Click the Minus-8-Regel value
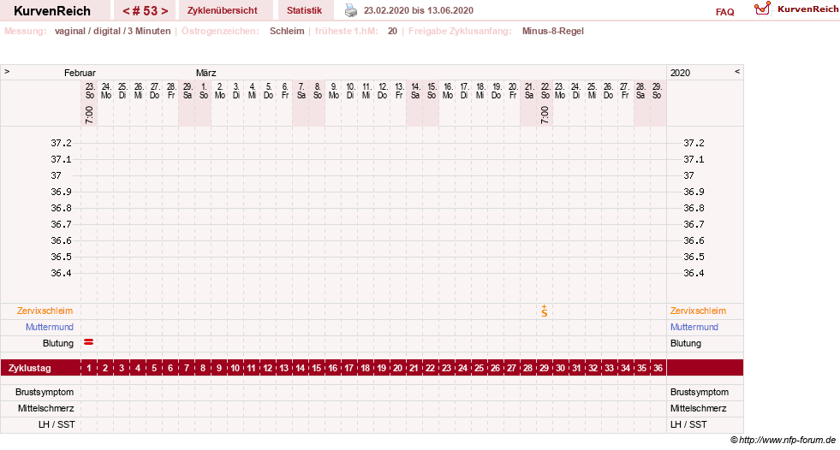The image size is (840, 450). (553, 31)
